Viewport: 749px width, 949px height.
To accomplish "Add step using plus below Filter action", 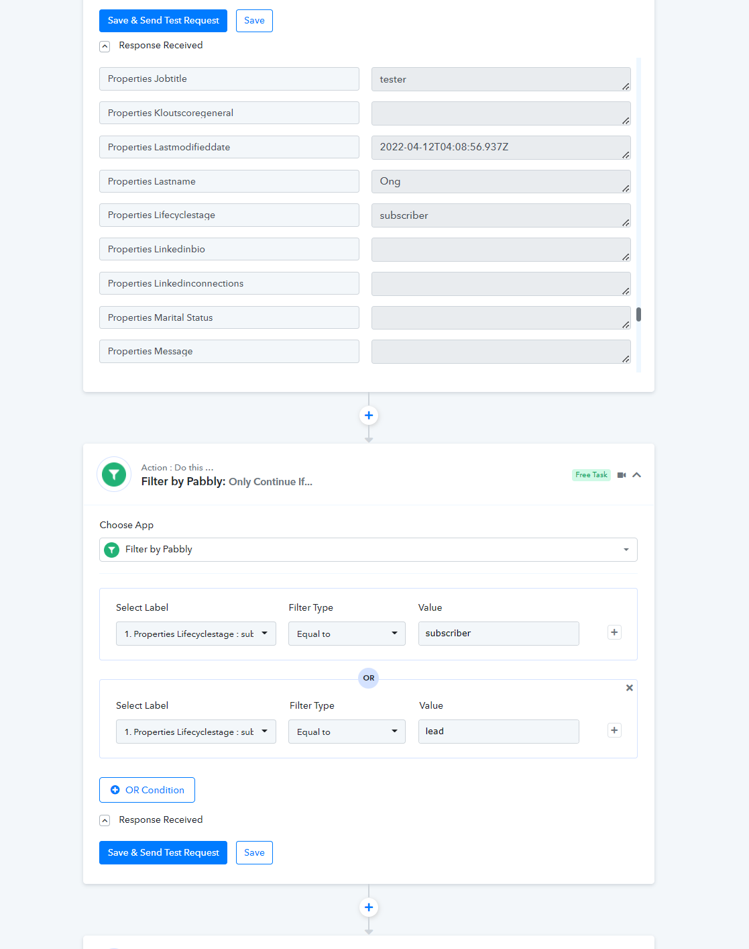I will click(369, 907).
